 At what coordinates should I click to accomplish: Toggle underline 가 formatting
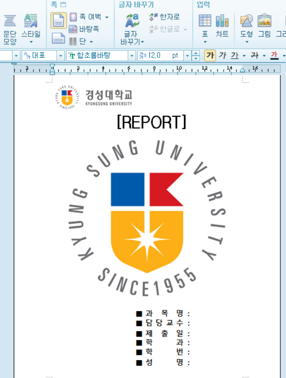pos(234,56)
